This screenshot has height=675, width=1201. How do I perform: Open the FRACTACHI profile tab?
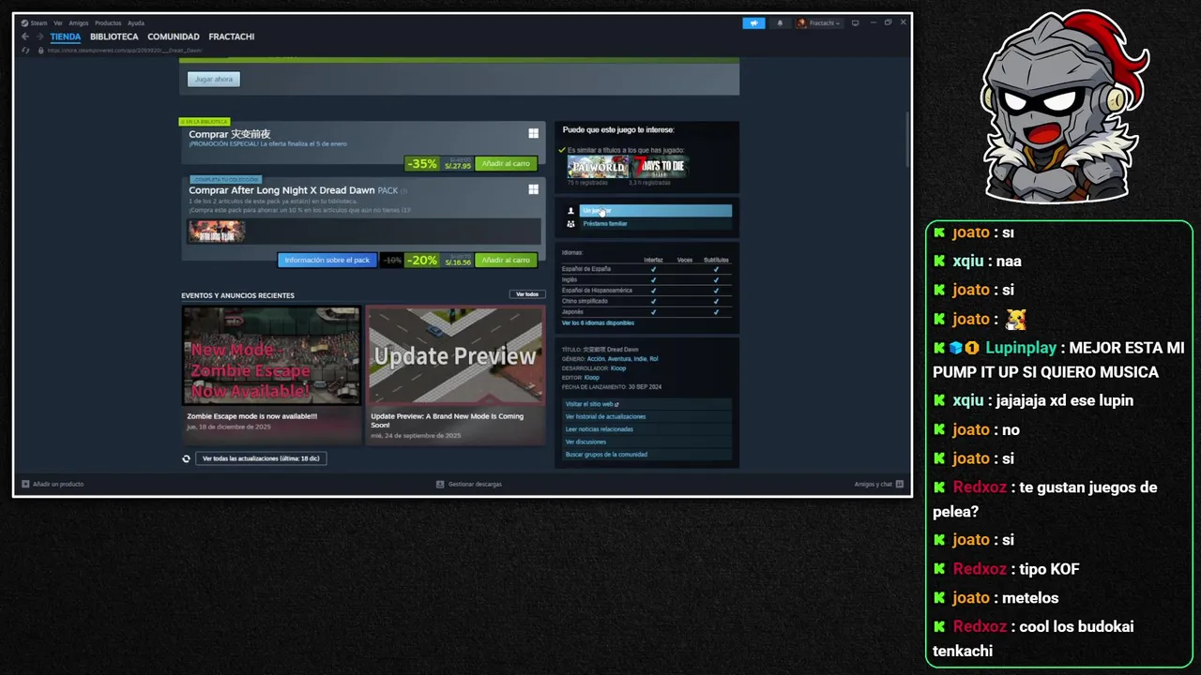[x=232, y=37]
